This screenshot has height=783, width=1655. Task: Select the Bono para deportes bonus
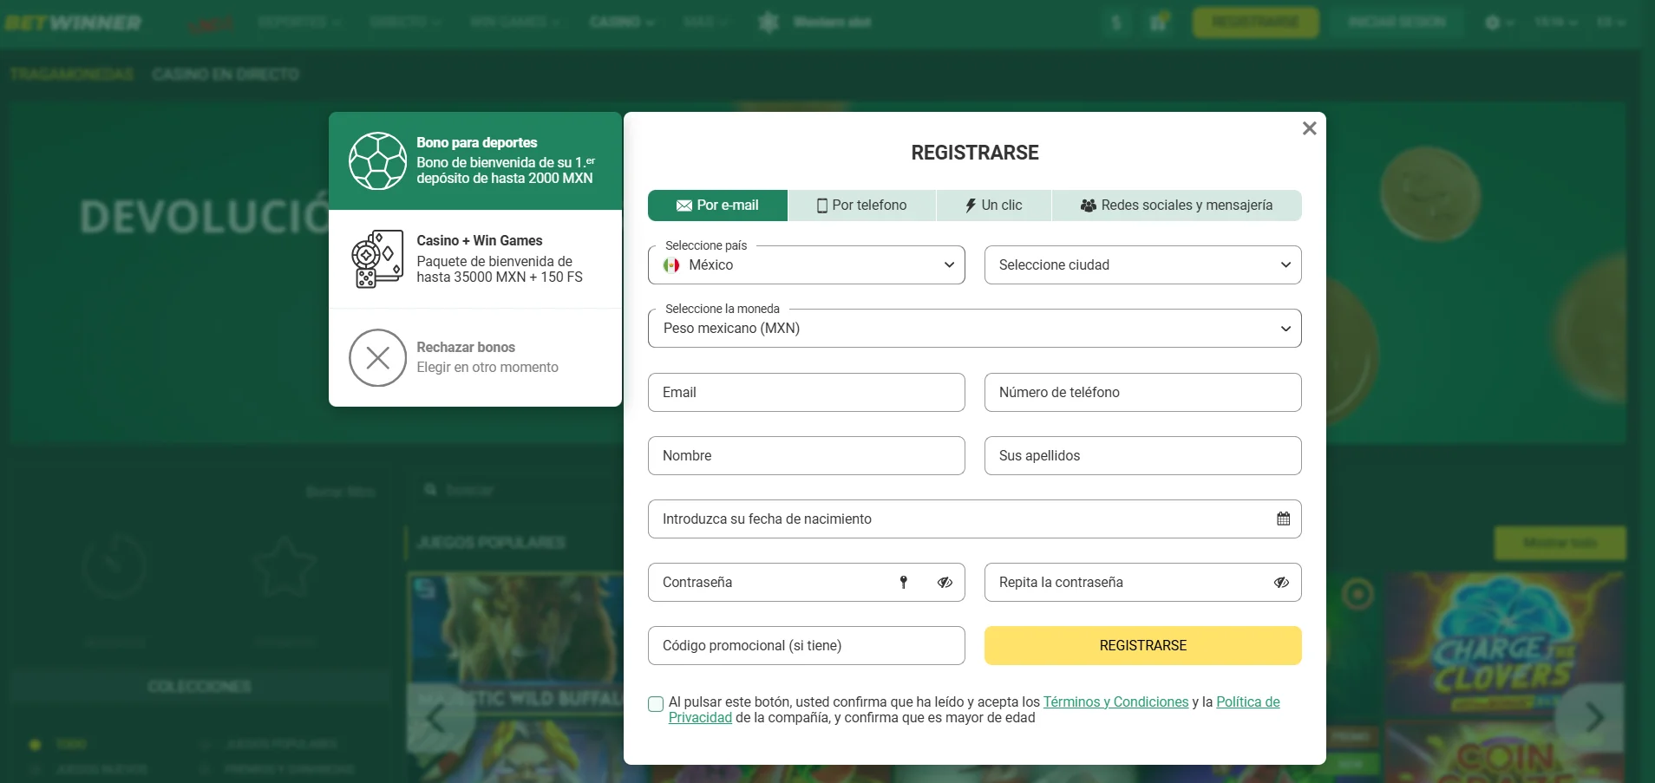point(475,160)
